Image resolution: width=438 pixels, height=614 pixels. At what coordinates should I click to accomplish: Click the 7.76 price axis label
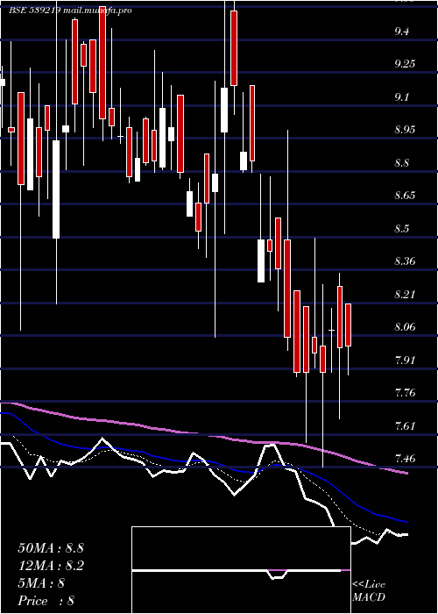pyautogui.click(x=405, y=393)
